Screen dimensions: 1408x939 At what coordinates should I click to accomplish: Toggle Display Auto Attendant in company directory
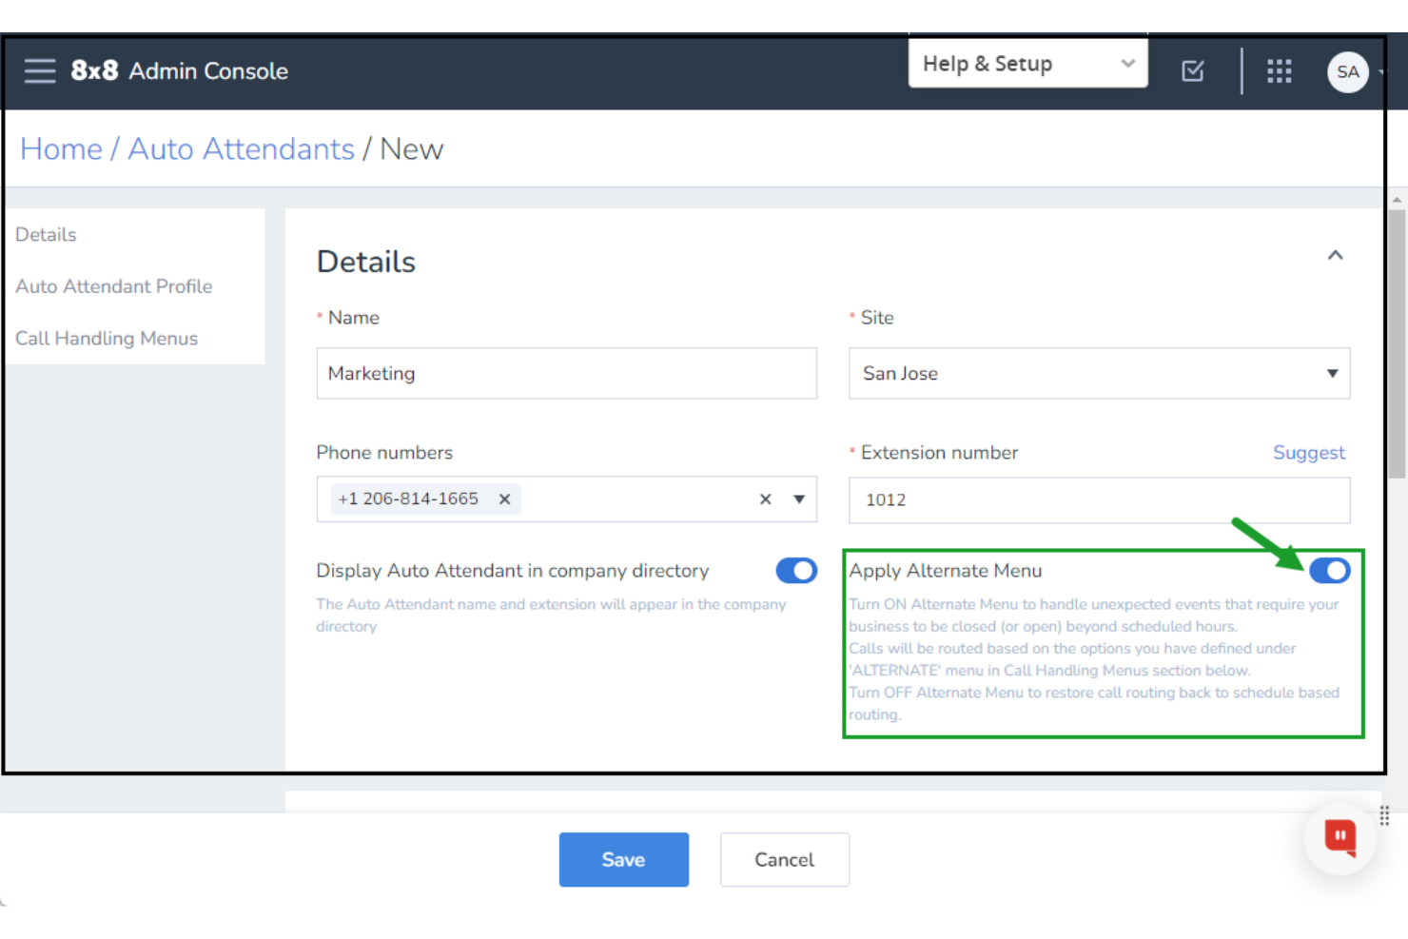coord(796,570)
